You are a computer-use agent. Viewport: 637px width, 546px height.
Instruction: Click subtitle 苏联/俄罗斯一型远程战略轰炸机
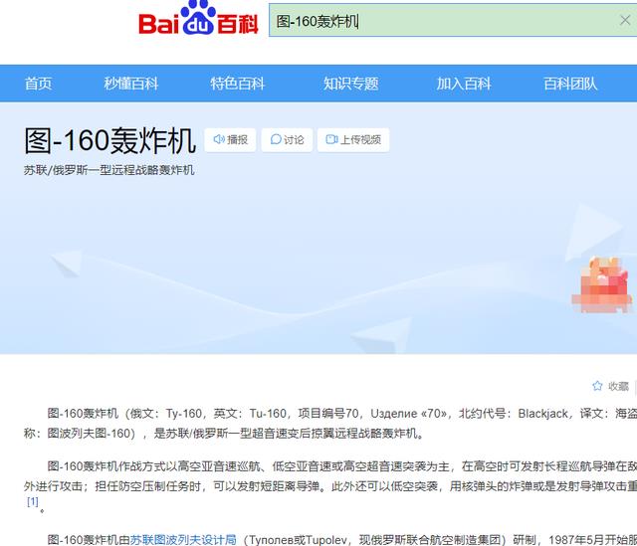pos(108,170)
